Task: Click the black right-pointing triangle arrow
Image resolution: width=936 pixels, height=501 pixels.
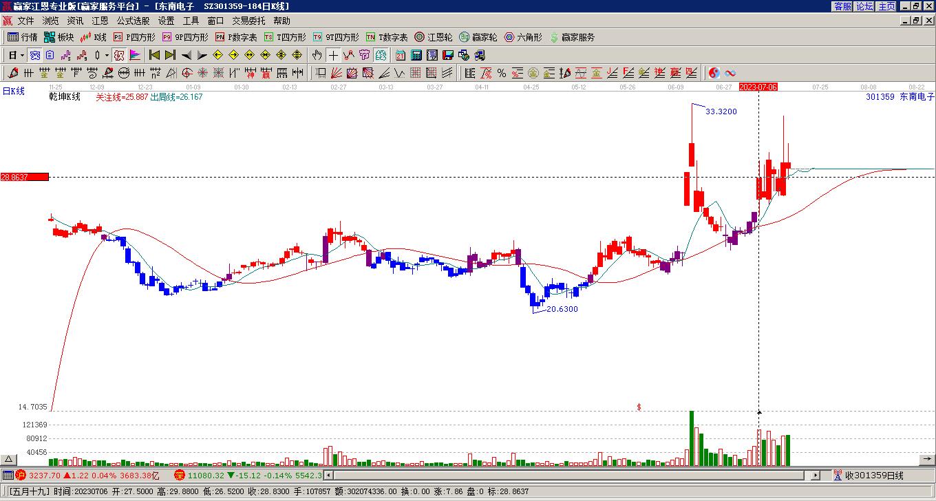Action: pos(202,55)
